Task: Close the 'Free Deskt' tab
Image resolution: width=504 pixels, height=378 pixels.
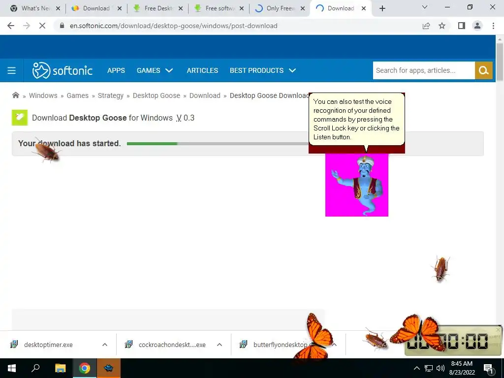Action: pyautogui.click(x=181, y=8)
